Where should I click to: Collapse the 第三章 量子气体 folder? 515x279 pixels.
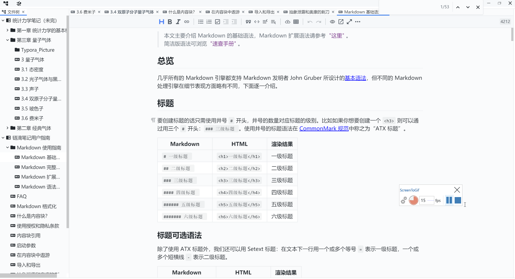[x=8, y=40]
